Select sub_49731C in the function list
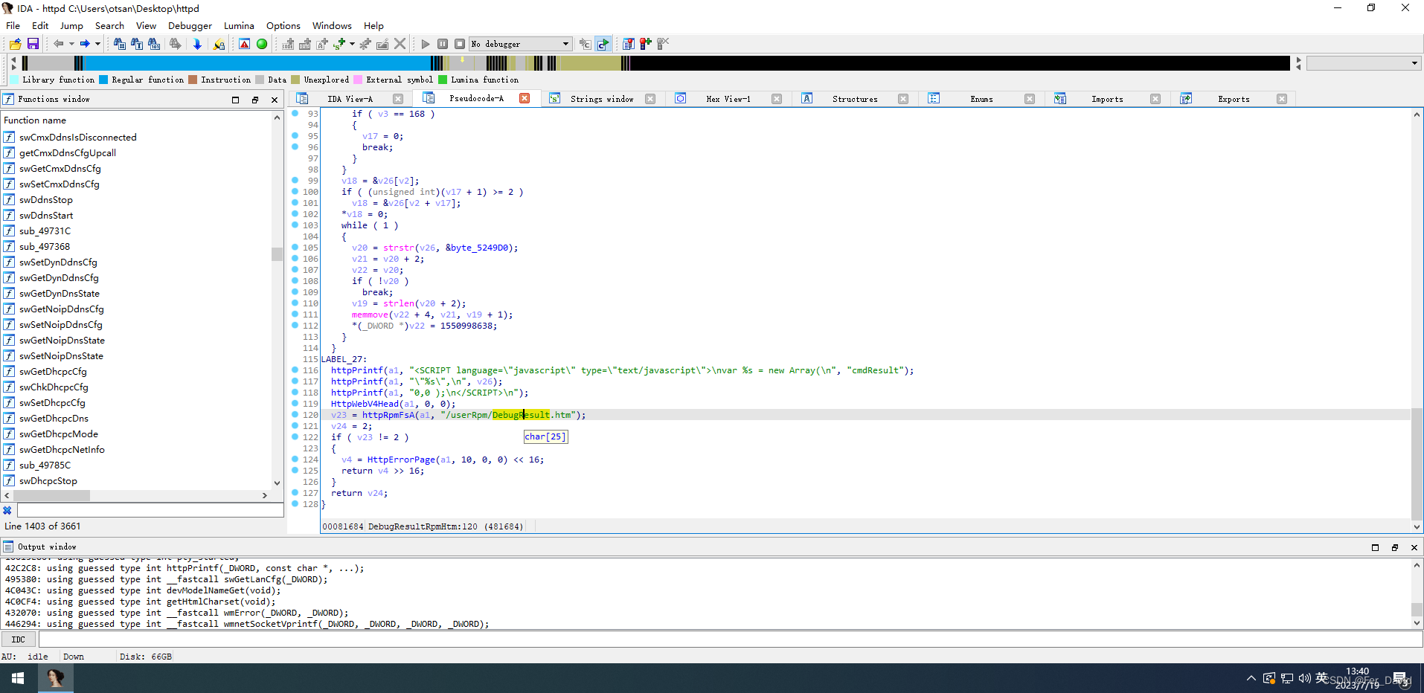The width and height of the screenshot is (1424, 693). pos(45,231)
